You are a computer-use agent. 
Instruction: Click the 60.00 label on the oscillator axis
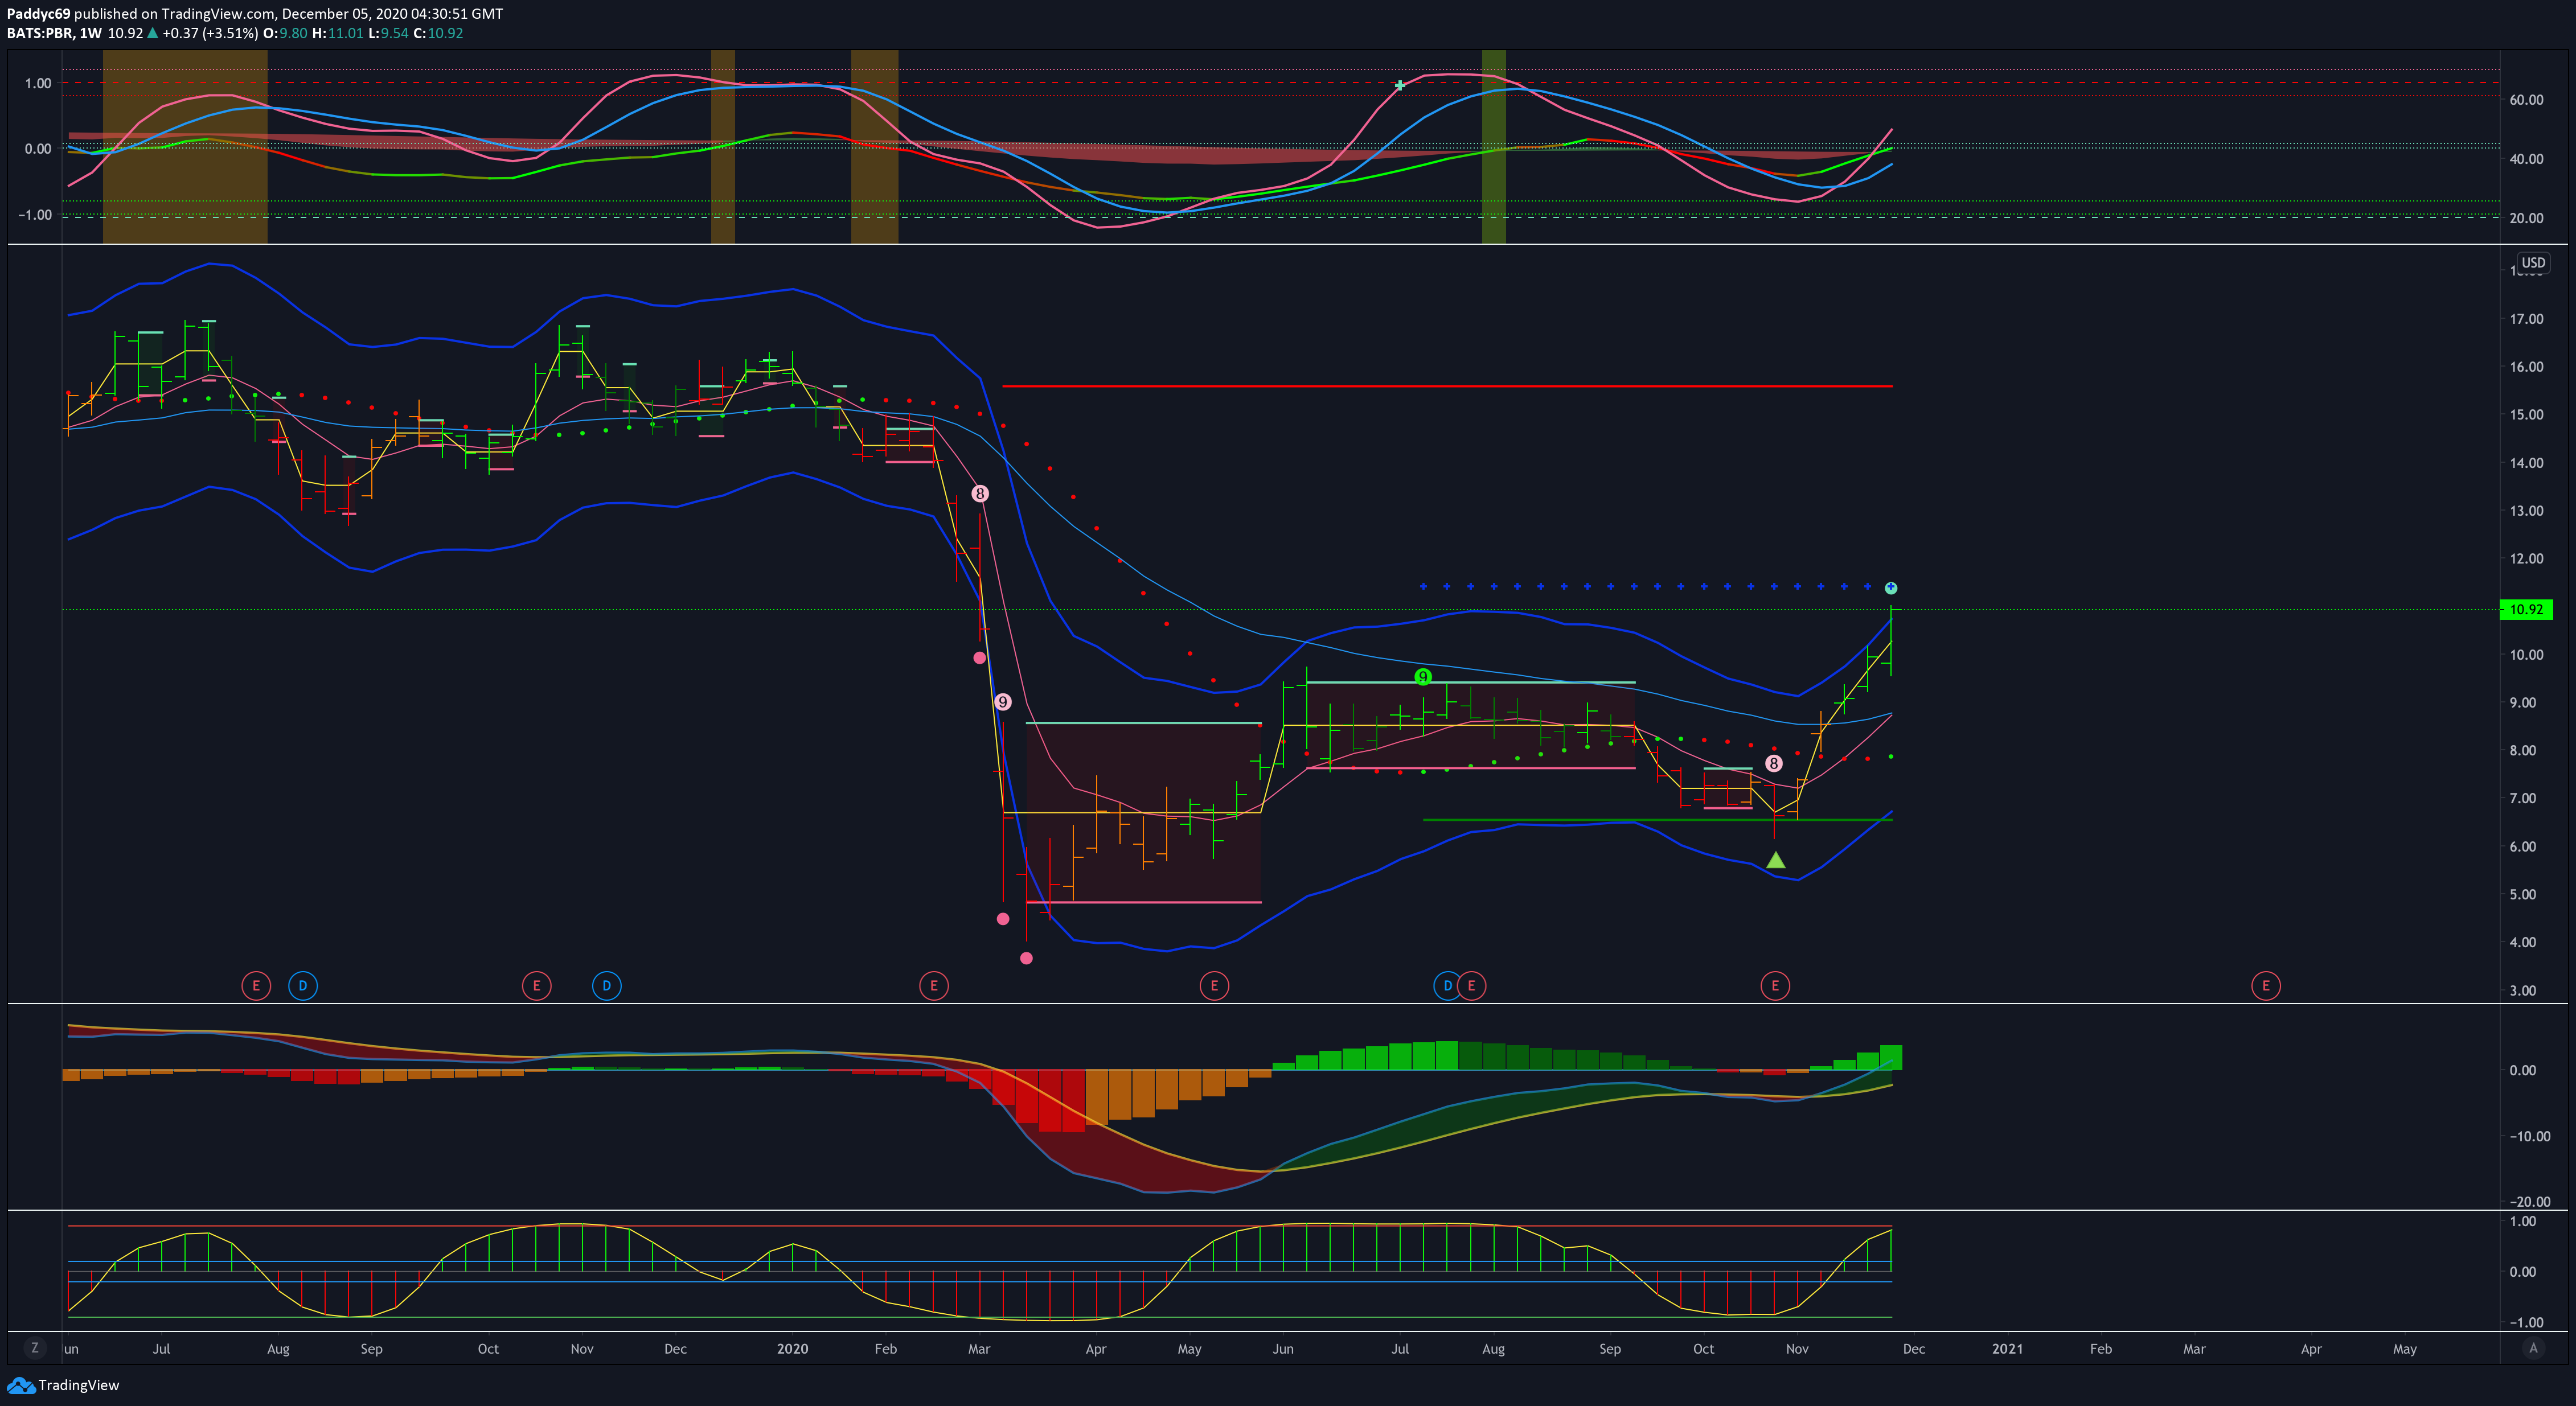2526,100
